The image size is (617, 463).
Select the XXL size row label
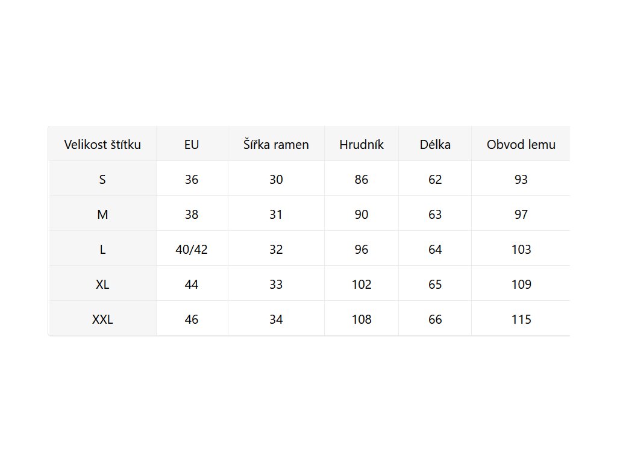102,320
